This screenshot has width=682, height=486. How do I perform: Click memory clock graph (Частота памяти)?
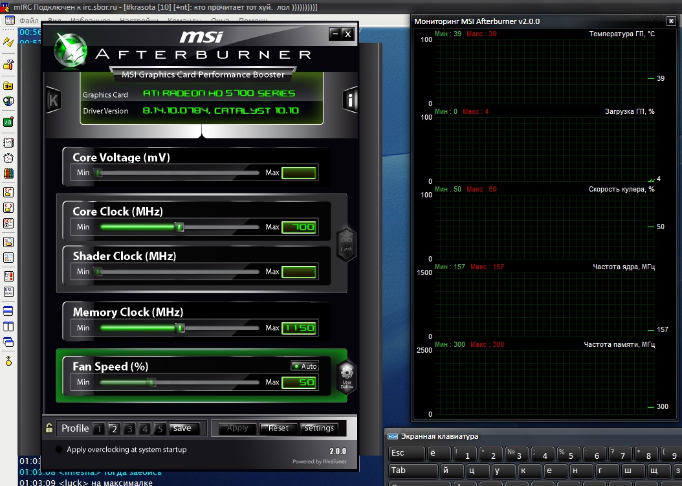pos(544,382)
